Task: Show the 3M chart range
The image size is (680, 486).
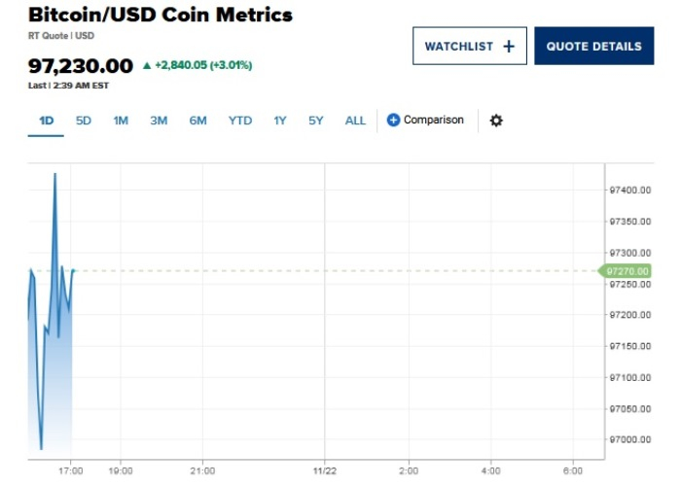Action: click(159, 121)
